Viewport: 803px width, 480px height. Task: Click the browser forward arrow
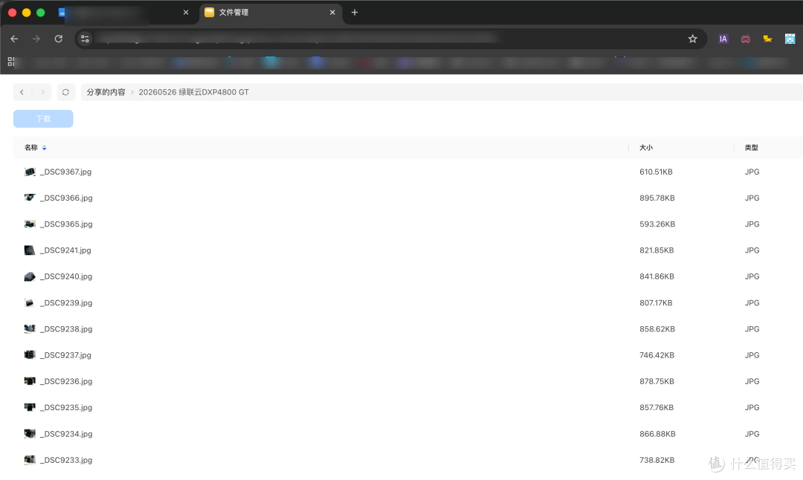[x=36, y=39]
